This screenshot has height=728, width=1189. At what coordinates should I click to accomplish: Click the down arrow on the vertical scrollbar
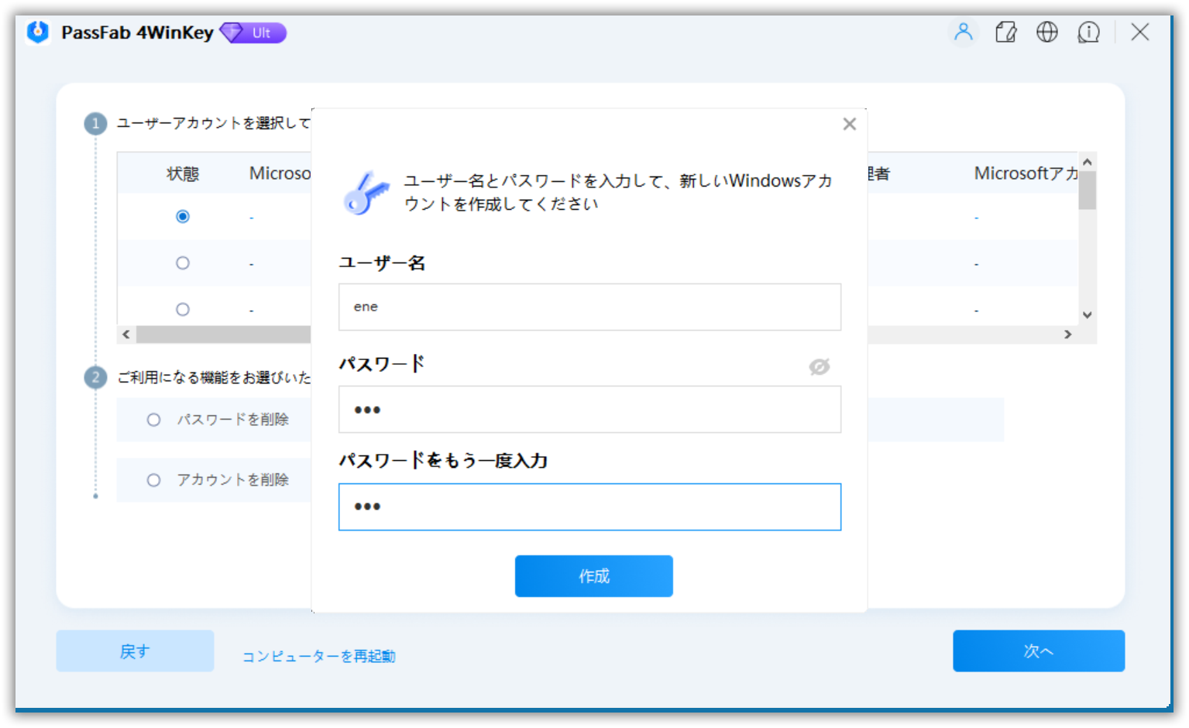[1086, 314]
